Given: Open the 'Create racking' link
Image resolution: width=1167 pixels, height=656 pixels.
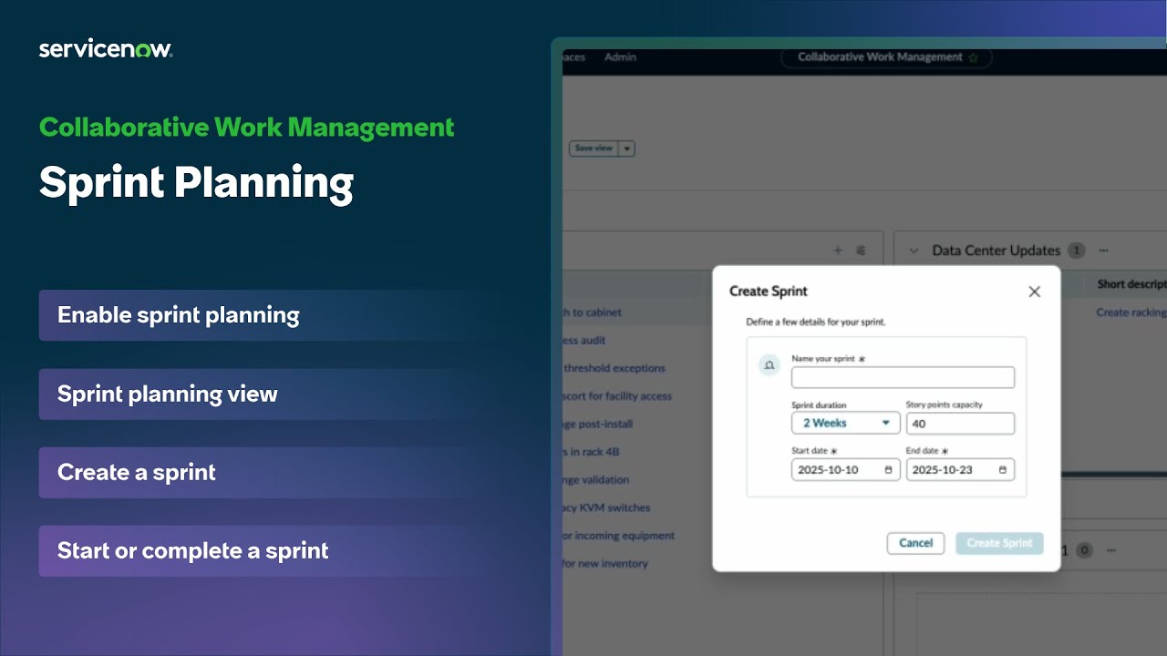Looking at the screenshot, I should (1131, 313).
